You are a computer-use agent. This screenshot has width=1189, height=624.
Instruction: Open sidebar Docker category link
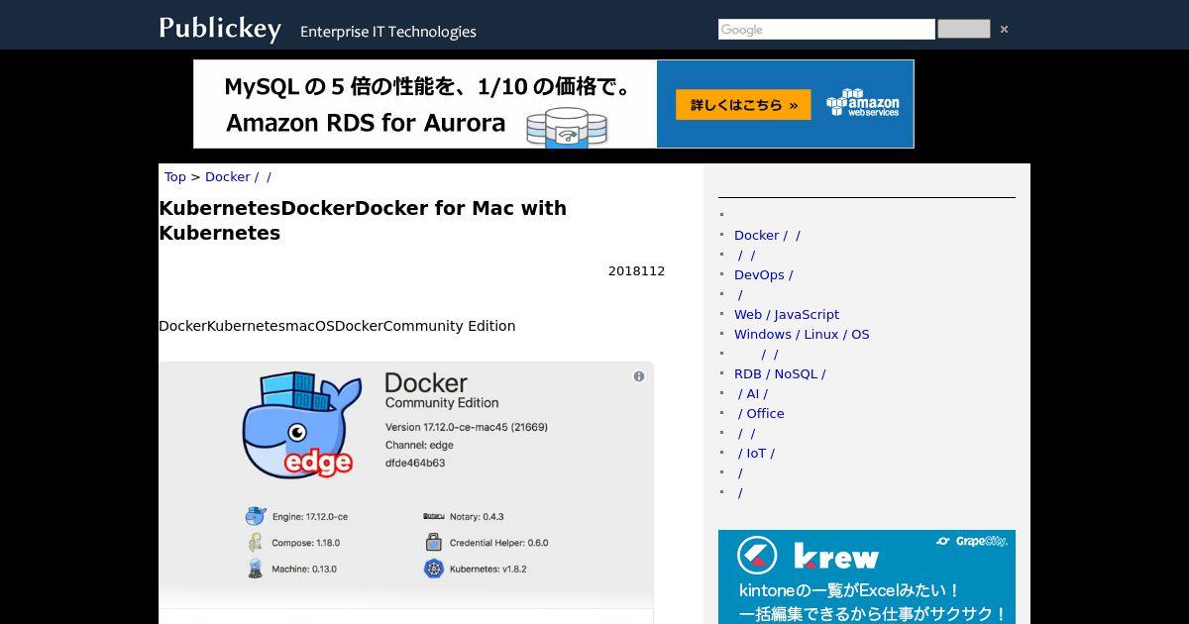pyautogui.click(x=767, y=236)
